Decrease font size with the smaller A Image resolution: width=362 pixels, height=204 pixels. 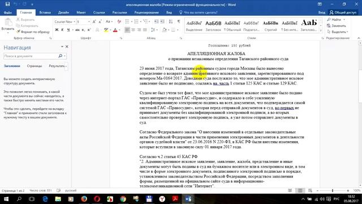pyautogui.click(x=100, y=22)
